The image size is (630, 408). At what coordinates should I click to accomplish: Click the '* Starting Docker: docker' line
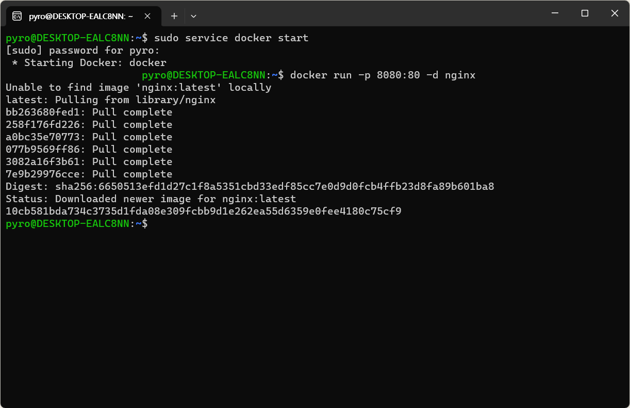[x=89, y=62]
